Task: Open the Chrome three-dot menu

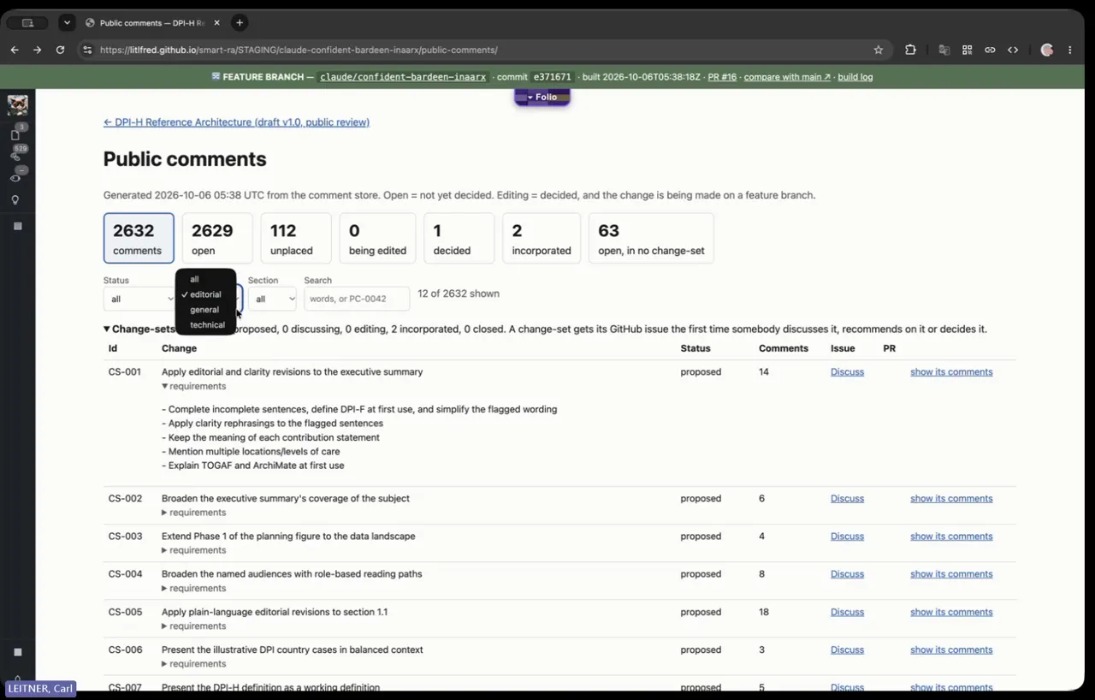Action: [x=1069, y=50]
